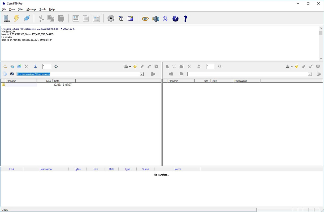Click the Paste clipboard icon in main toolbar
Image resolution: width=324 pixels, height=212 pixels.
click(x=61, y=18)
